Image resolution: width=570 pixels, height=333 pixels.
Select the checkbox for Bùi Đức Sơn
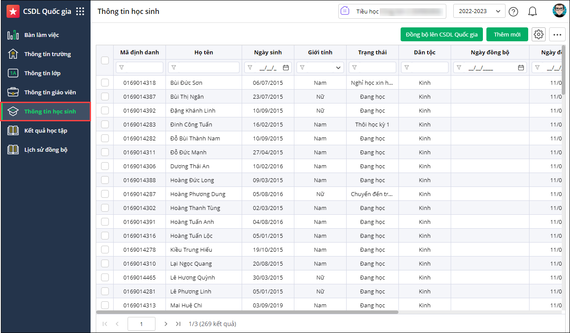pyautogui.click(x=105, y=83)
